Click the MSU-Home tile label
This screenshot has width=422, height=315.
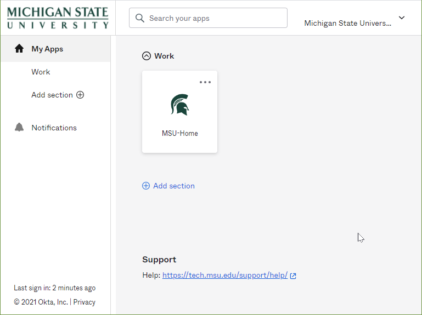point(179,133)
